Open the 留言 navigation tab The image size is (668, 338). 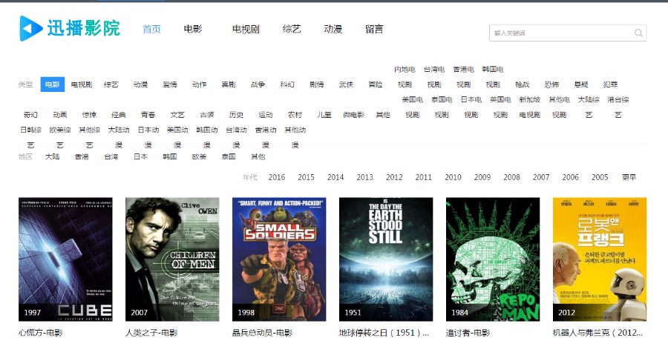pos(374,29)
